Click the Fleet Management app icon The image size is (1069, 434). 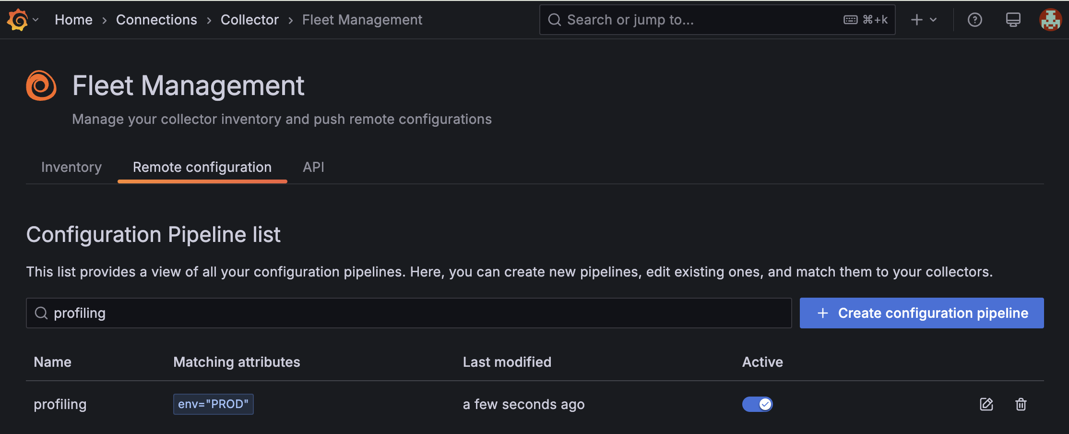[41, 85]
